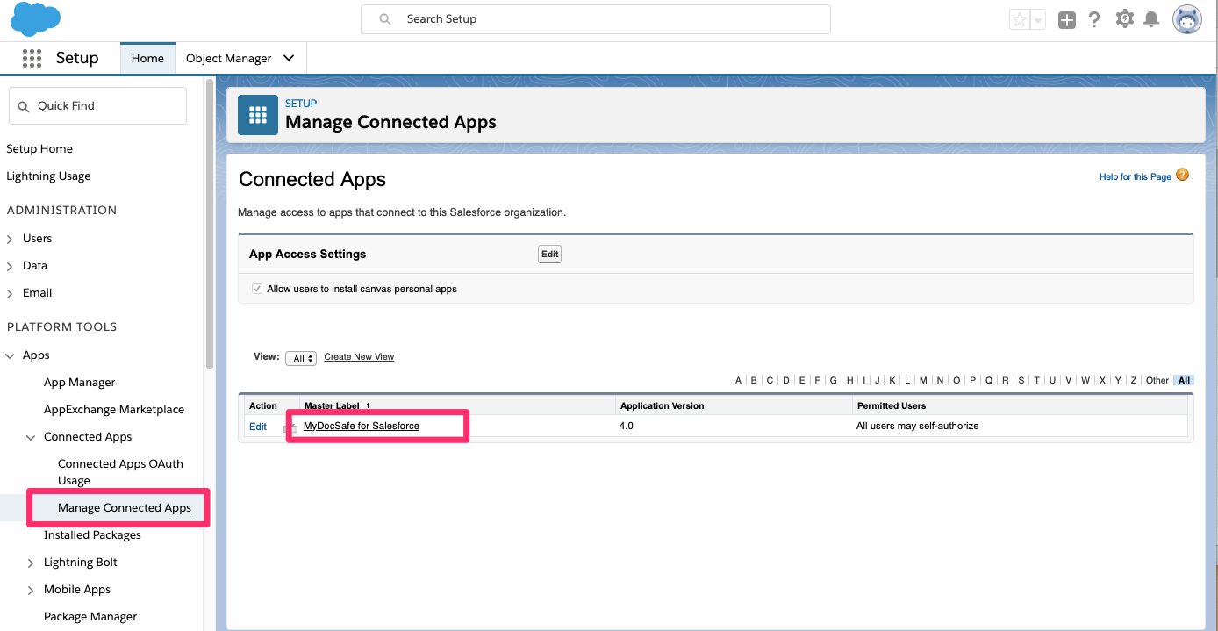The height and width of the screenshot is (631, 1218).
Task: Click the App Access Settings Edit button
Action: click(549, 254)
